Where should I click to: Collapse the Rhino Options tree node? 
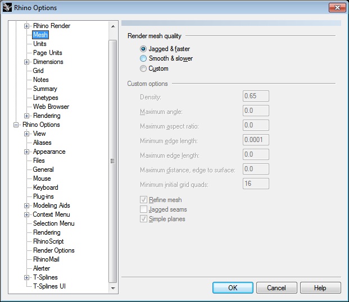click(x=17, y=125)
